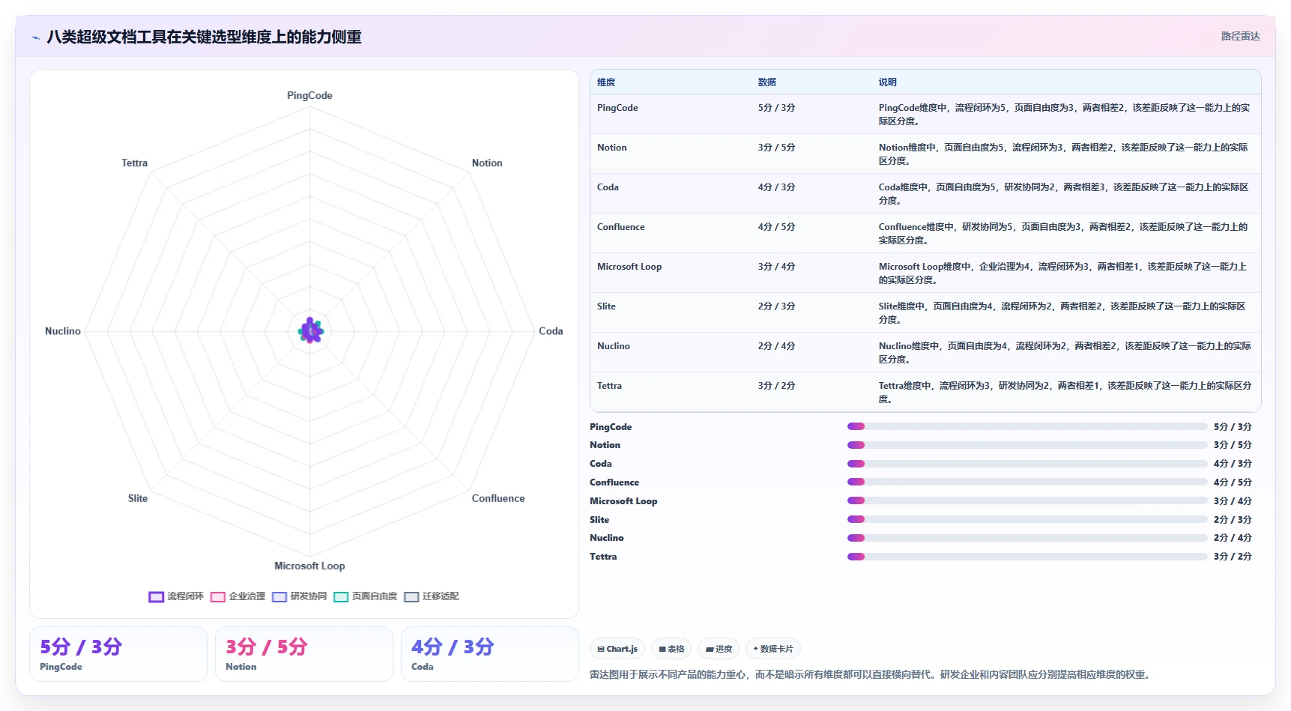Click the Slite progress bar
Screen dimensions: 1291x711
pos(1027,519)
